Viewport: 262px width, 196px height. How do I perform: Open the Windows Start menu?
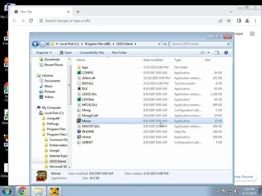point(7,191)
